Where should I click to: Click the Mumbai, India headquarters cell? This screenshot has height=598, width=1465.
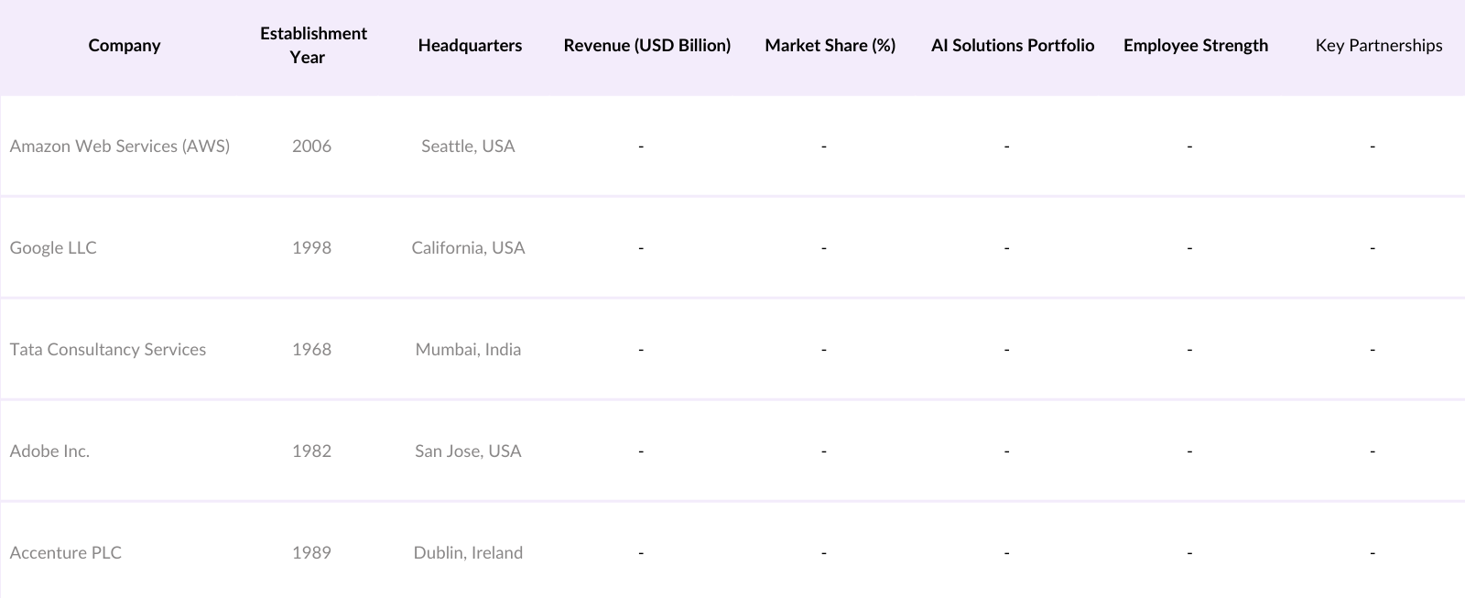(x=468, y=350)
